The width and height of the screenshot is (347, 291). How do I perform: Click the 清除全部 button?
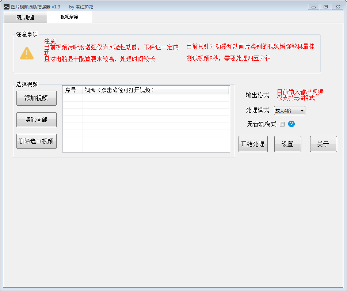(x=36, y=120)
